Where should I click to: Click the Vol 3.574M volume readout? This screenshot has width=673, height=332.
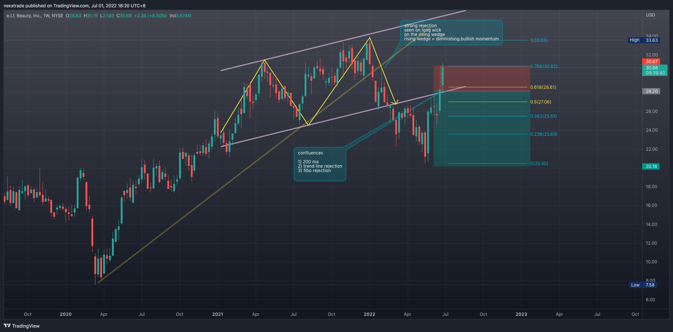tap(180, 16)
